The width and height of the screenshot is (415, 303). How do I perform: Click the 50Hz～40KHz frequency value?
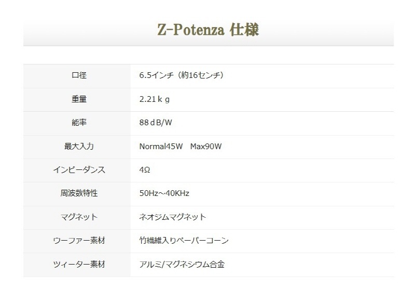[x=164, y=193]
